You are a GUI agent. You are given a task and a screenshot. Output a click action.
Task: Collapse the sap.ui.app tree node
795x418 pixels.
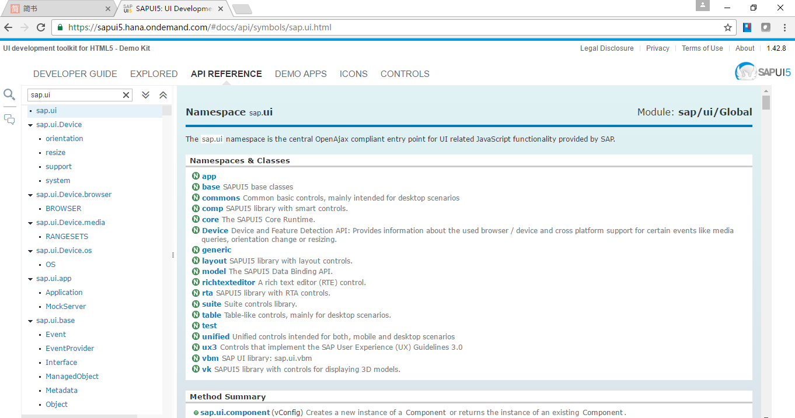(30, 278)
